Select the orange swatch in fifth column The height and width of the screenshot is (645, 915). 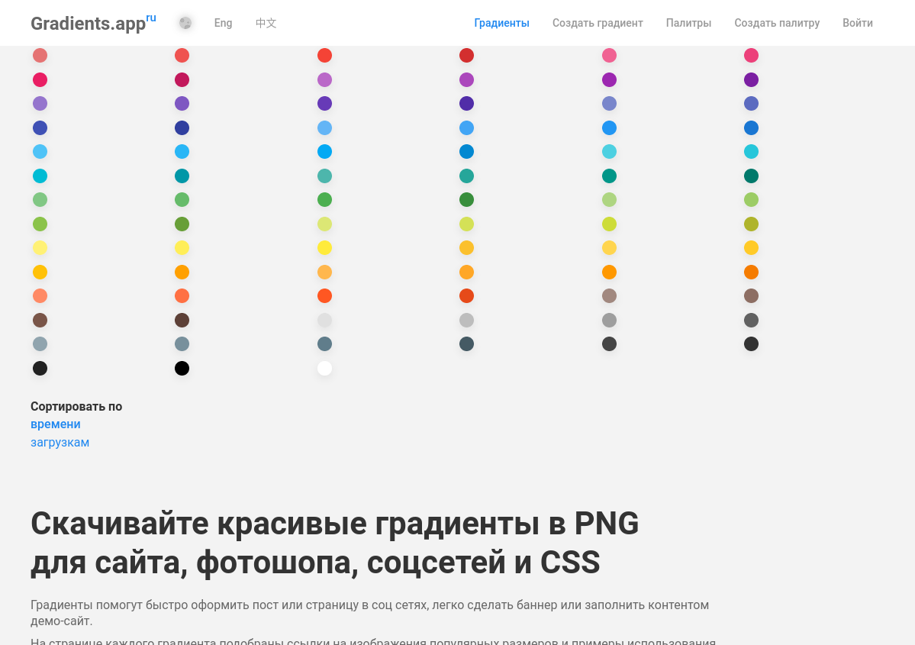(x=609, y=272)
